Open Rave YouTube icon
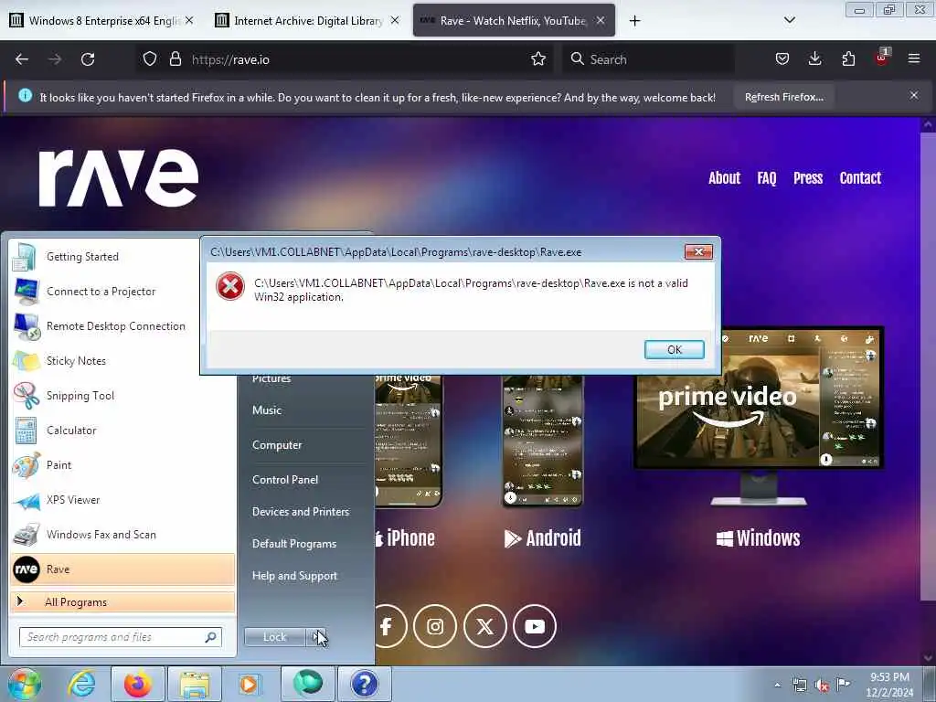Screen dimensions: 936x702 [534, 626]
